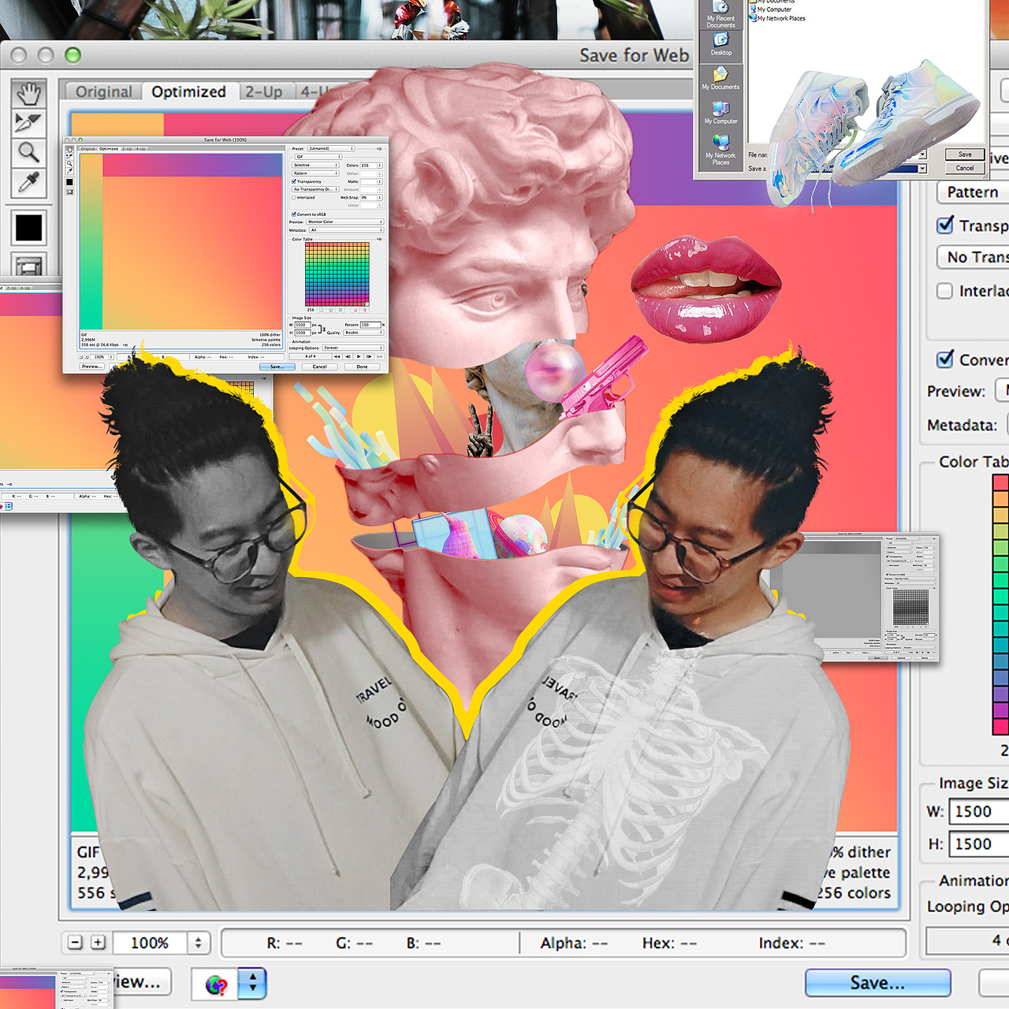
Task: Toggle Convert to sRGB in the small window
Action: [294, 214]
